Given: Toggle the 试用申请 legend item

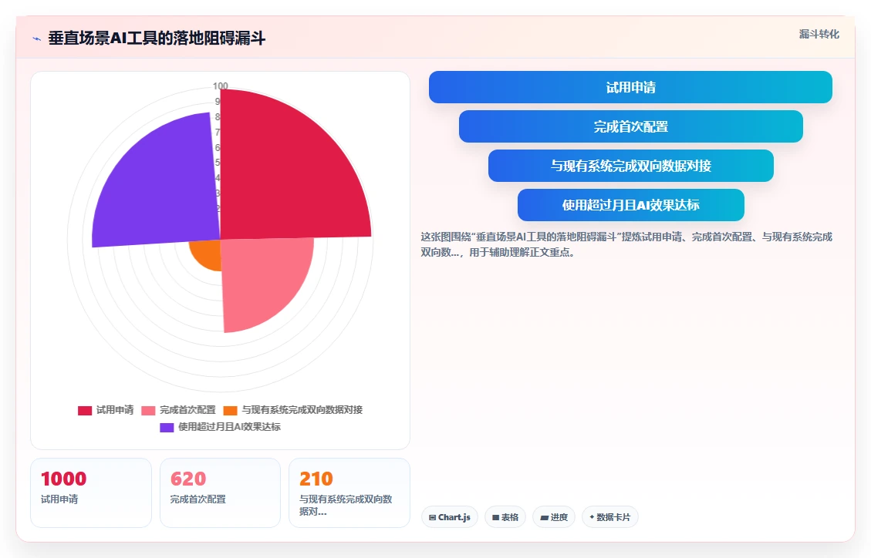Looking at the screenshot, I should click(x=106, y=410).
